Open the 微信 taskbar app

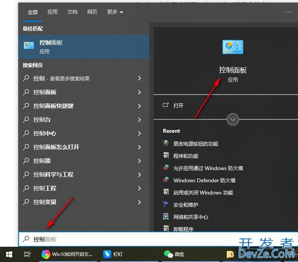(x=174, y=254)
